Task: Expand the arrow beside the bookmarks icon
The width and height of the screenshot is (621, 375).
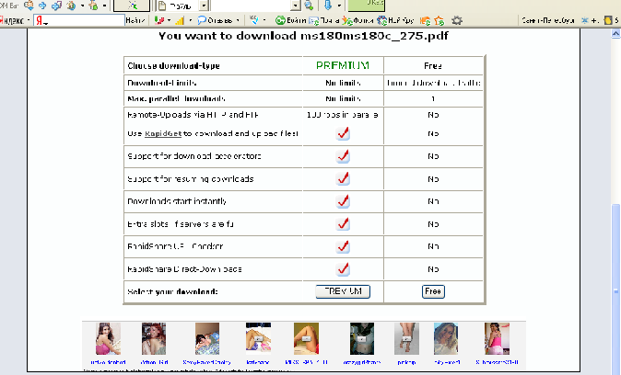Action: tap(170, 20)
